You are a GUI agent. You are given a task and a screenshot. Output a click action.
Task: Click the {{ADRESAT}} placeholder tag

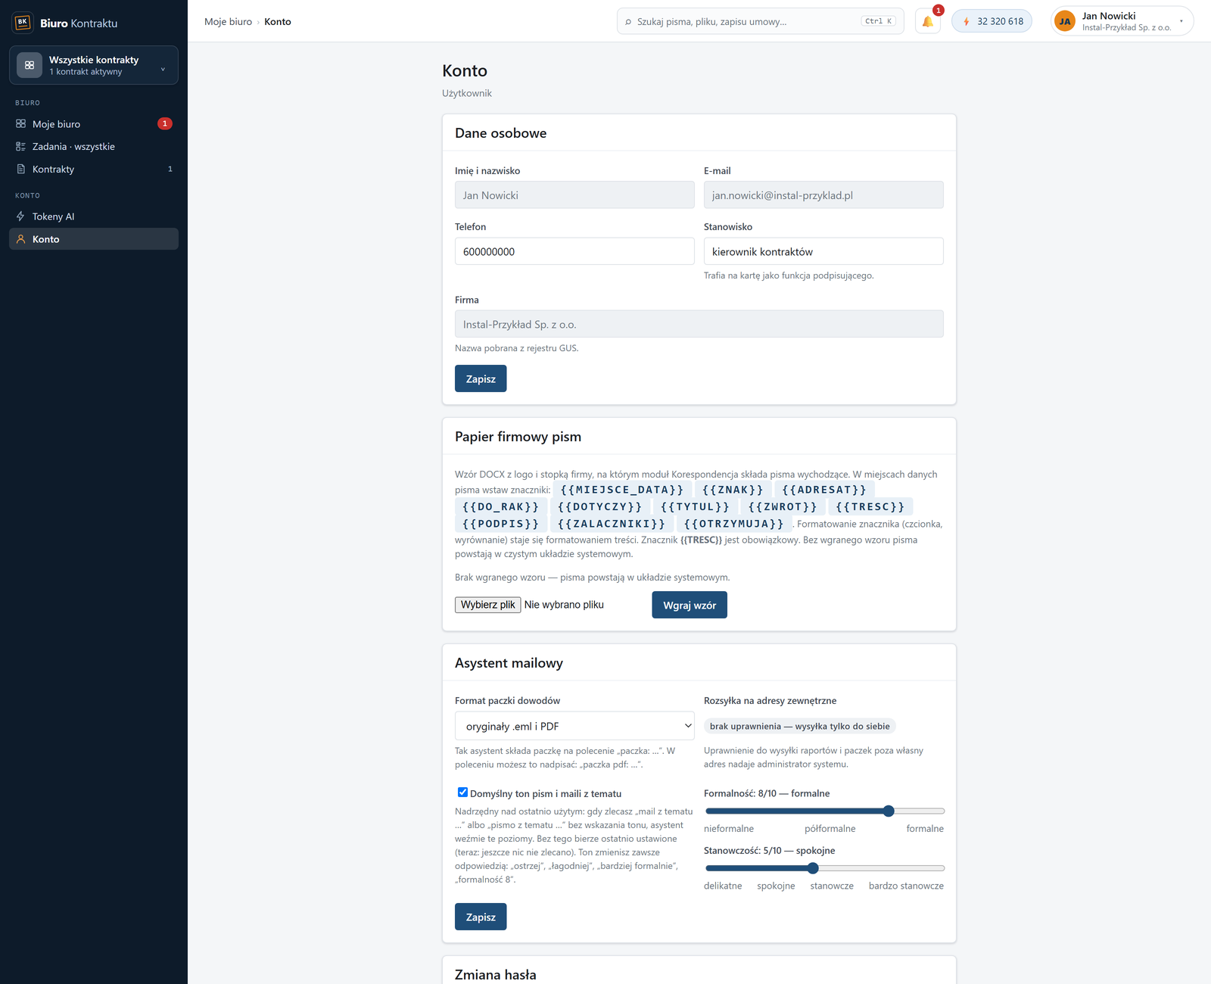pos(824,490)
